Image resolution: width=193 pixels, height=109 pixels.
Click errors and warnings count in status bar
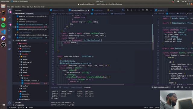pyautogui.click(x=21, y=108)
